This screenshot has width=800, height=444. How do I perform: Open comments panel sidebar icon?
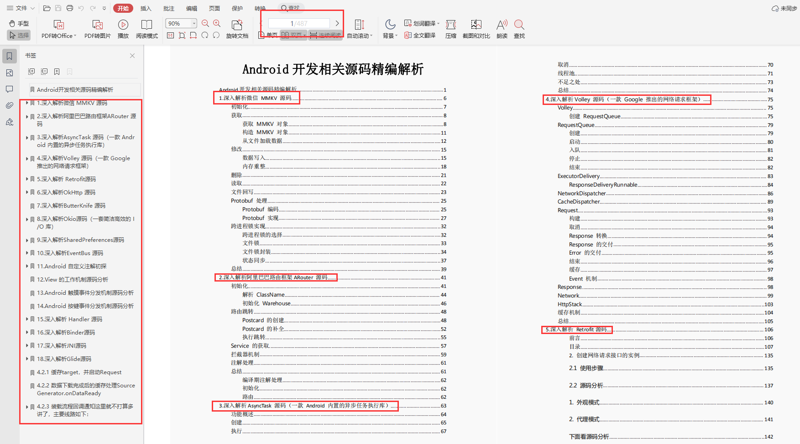[10, 89]
